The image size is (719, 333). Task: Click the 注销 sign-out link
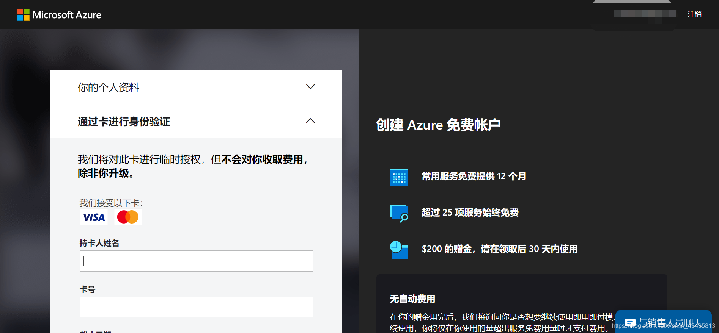(x=694, y=14)
